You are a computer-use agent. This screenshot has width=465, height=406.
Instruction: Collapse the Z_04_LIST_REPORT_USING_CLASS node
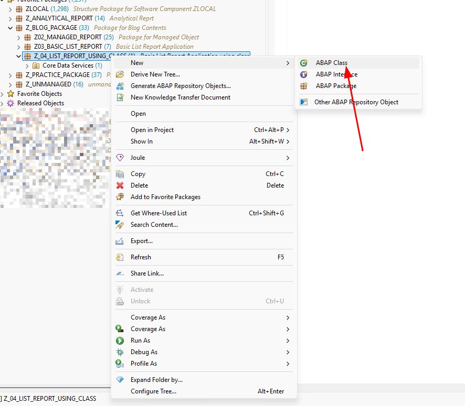click(x=19, y=56)
